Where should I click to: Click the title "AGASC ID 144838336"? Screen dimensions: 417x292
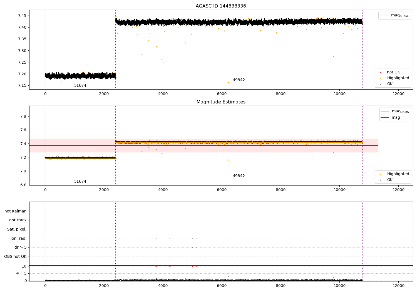point(221,6)
